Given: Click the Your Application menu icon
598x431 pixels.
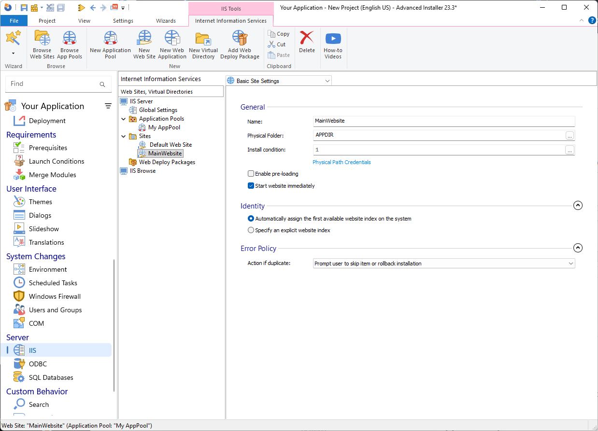Looking at the screenshot, I should coord(108,106).
